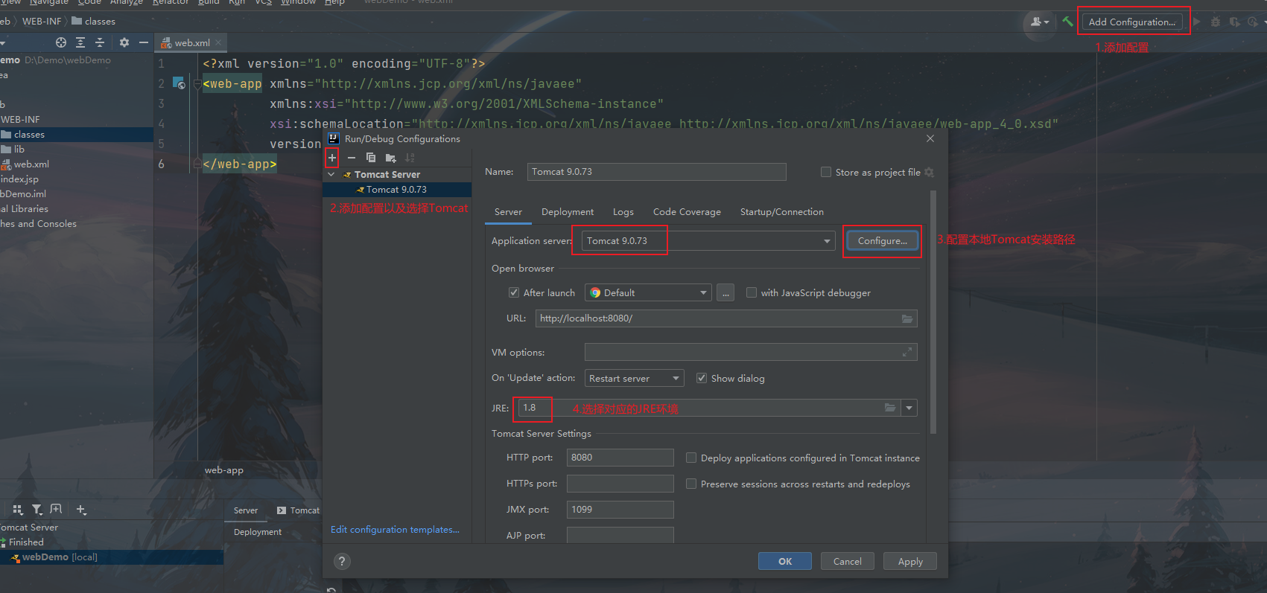This screenshot has width=1267, height=593.
Task: Switch to the Deployment tab
Action: (568, 212)
